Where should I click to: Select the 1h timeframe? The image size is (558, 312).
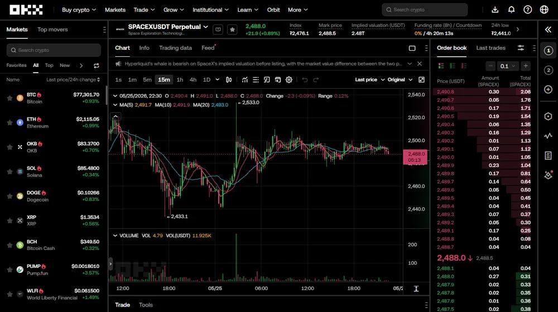(180, 80)
